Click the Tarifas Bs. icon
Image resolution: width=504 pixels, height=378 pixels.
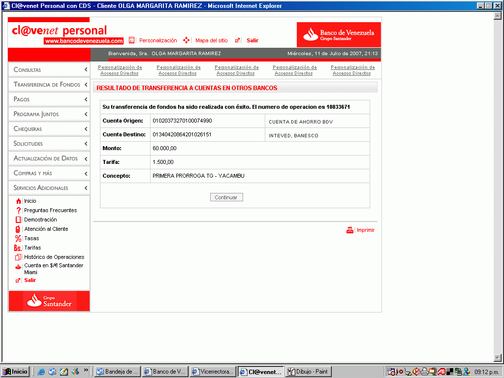pyautogui.click(x=18, y=248)
